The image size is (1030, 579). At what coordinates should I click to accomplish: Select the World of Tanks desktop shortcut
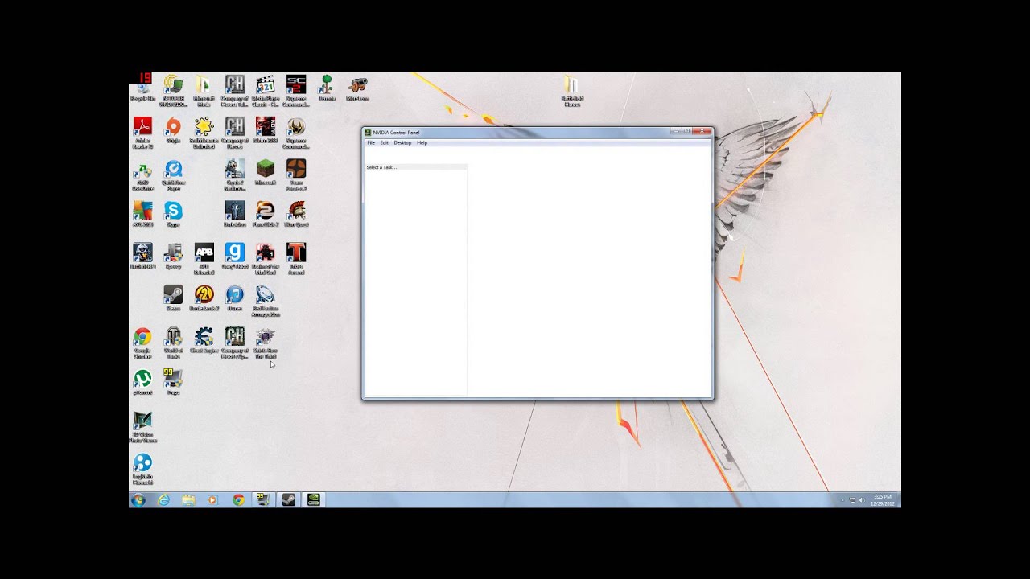click(x=173, y=343)
